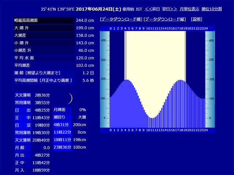This screenshot has height=175, width=234.
Task: Click the 19時30分 evening twilight time
Action: click(x=41, y=133)
